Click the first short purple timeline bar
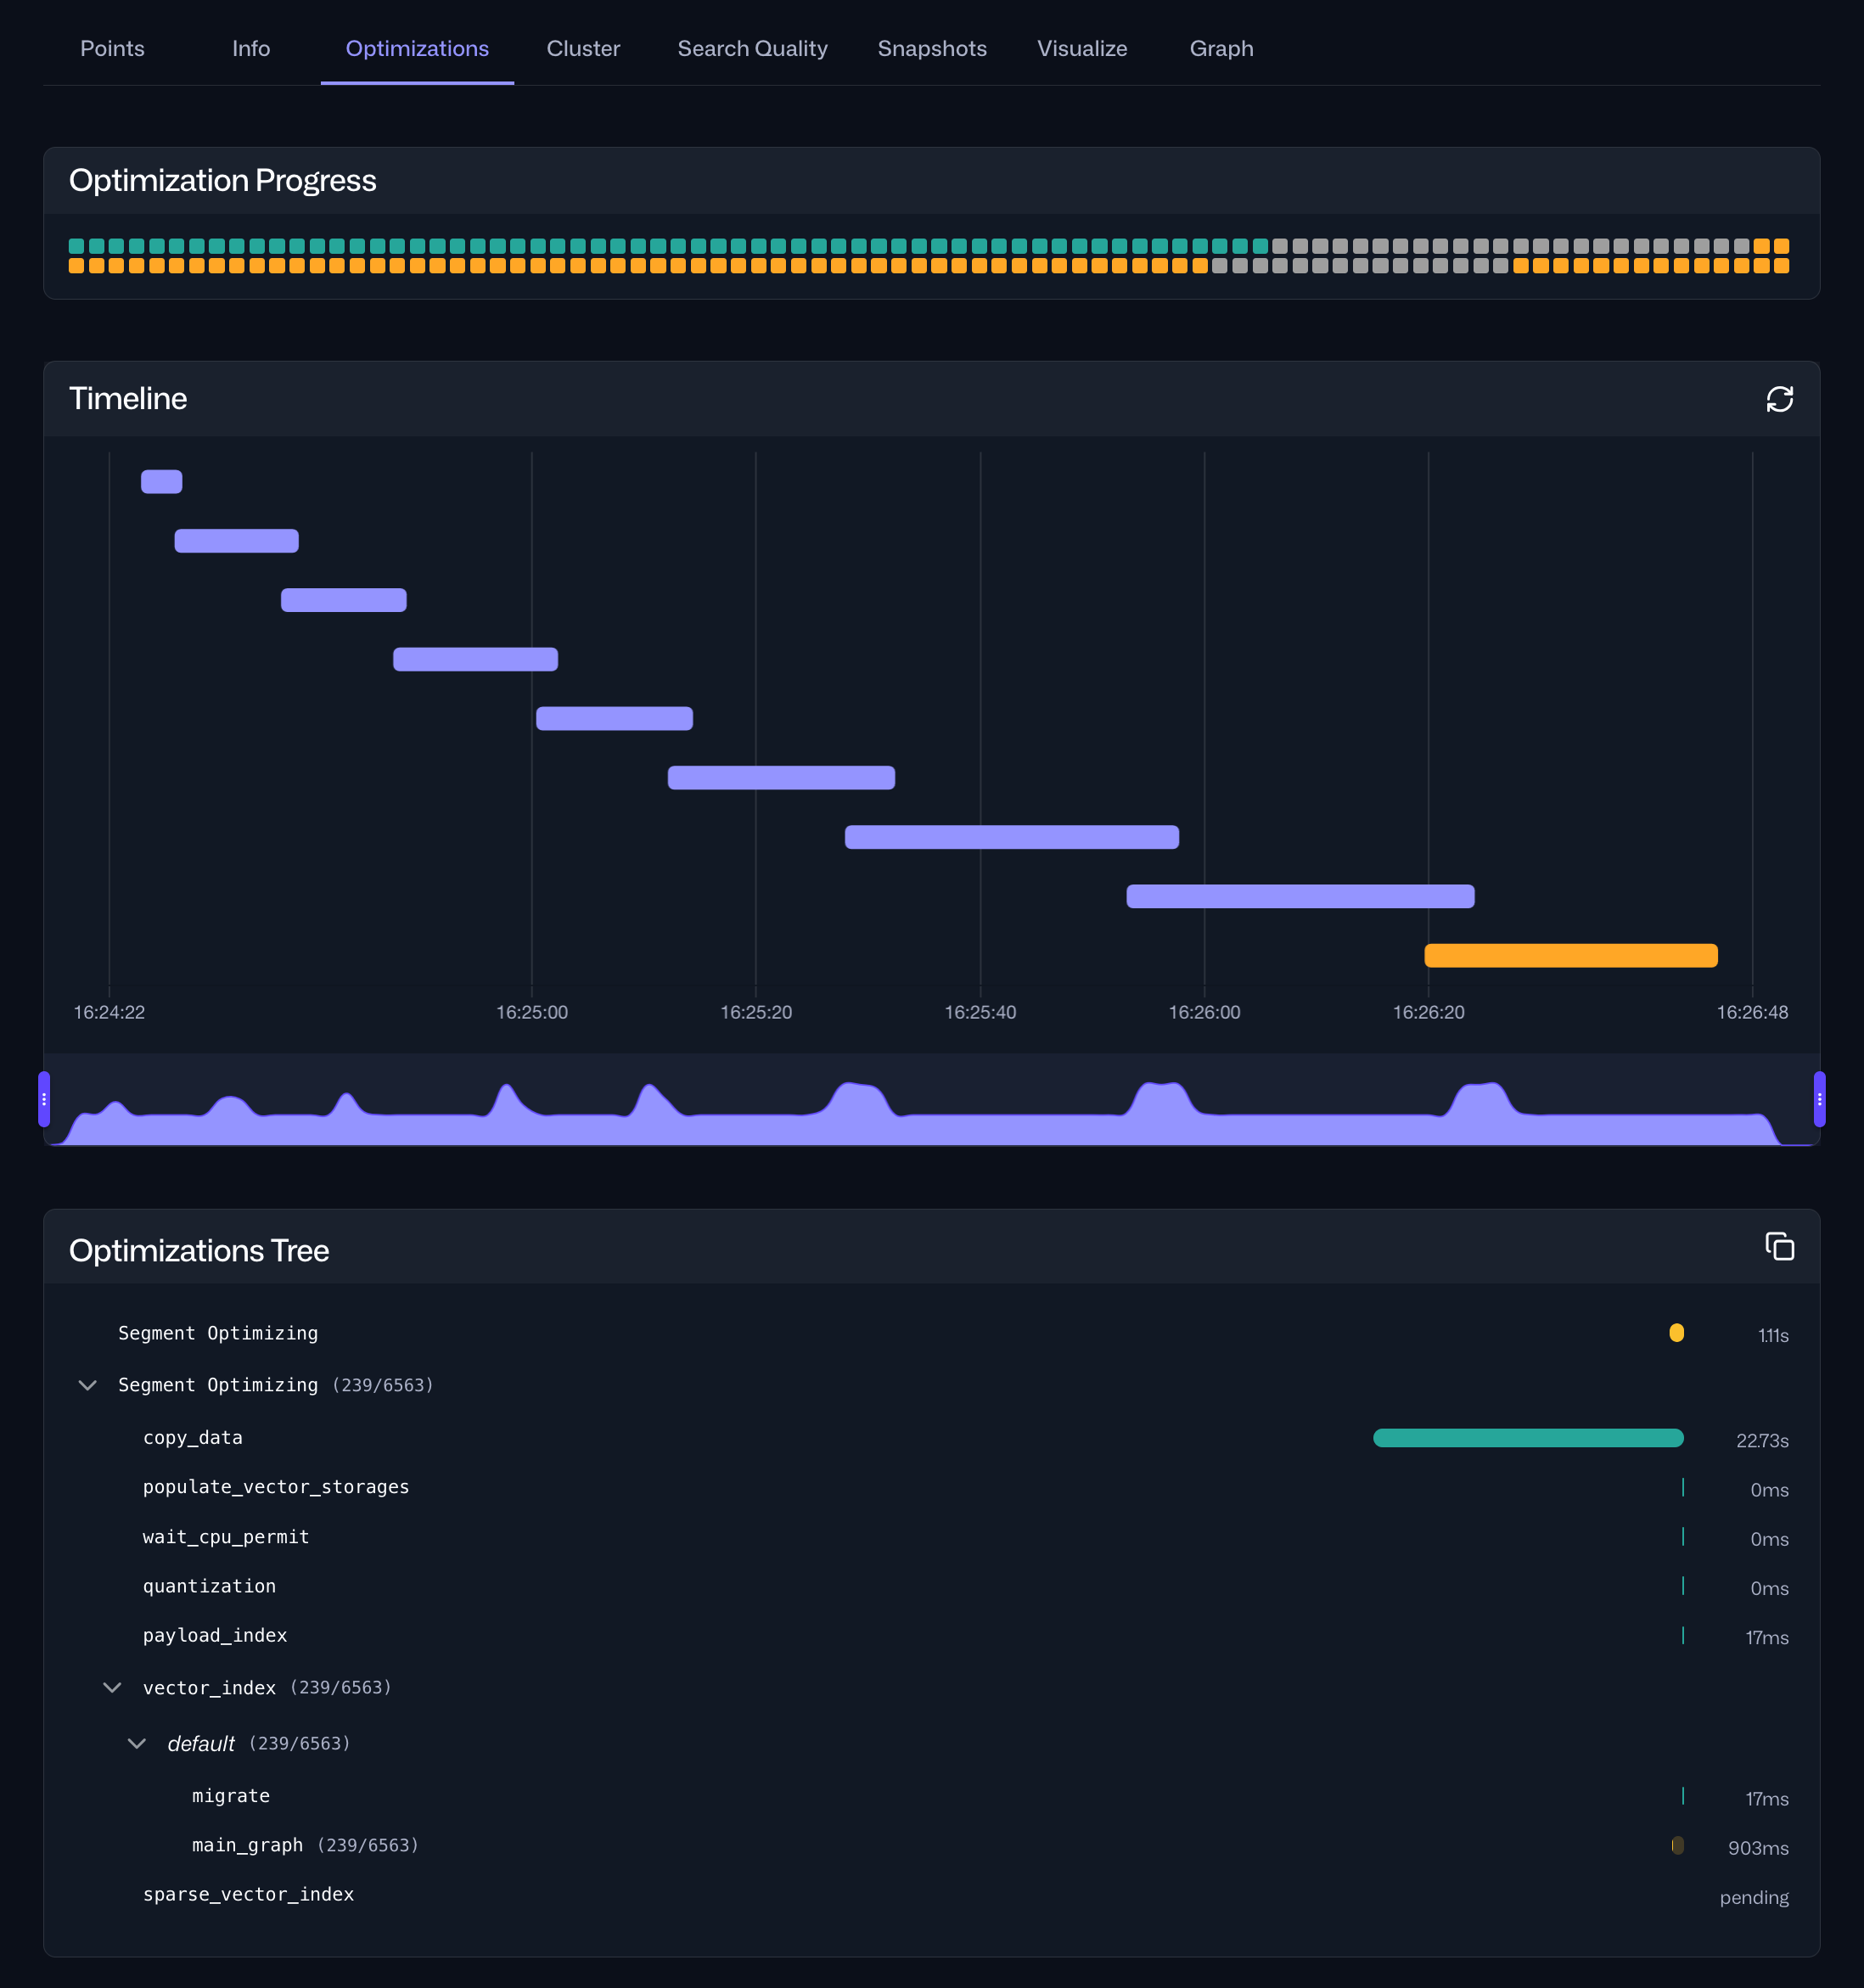 tap(161, 482)
